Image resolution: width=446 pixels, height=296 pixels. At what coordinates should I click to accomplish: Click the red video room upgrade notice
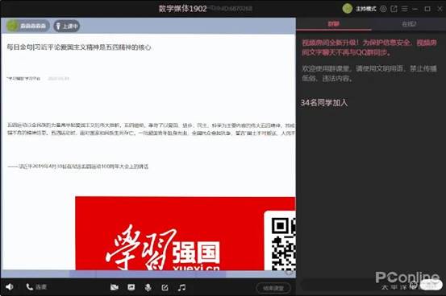[369, 47]
